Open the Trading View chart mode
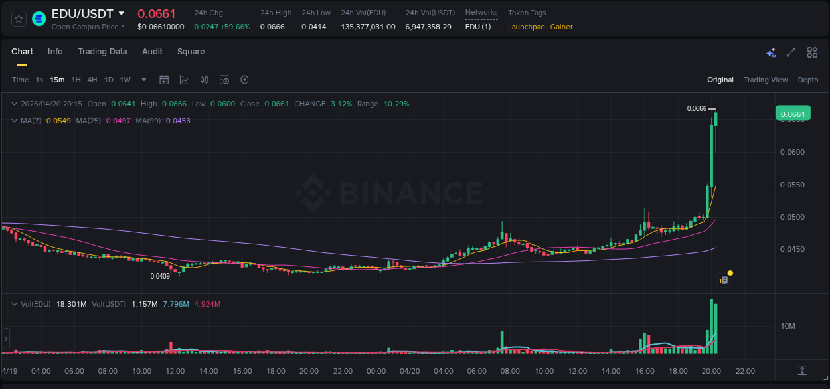 click(766, 80)
